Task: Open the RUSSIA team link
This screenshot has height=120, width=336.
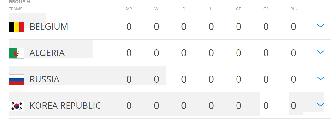Action: 44,79
